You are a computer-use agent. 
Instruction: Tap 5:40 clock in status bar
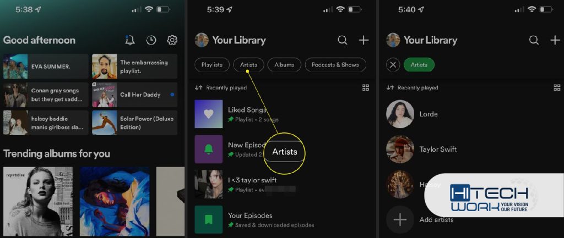coord(407,10)
